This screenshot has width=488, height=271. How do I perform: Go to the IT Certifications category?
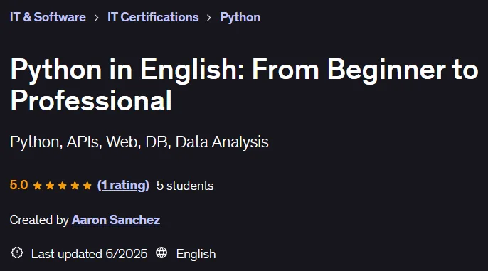click(x=153, y=17)
